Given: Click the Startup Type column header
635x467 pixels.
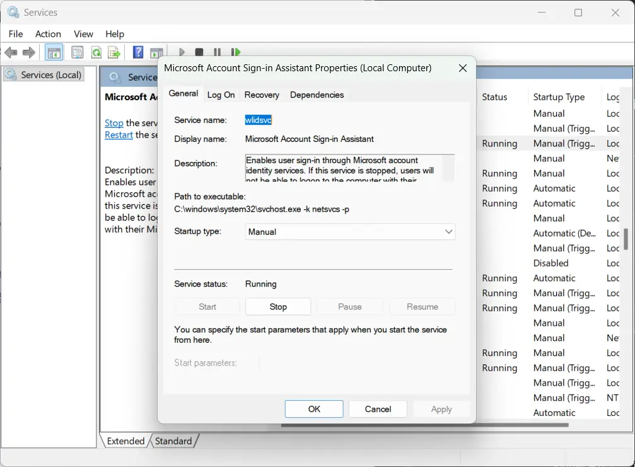Looking at the screenshot, I should pyautogui.click(x=559, y=97).
